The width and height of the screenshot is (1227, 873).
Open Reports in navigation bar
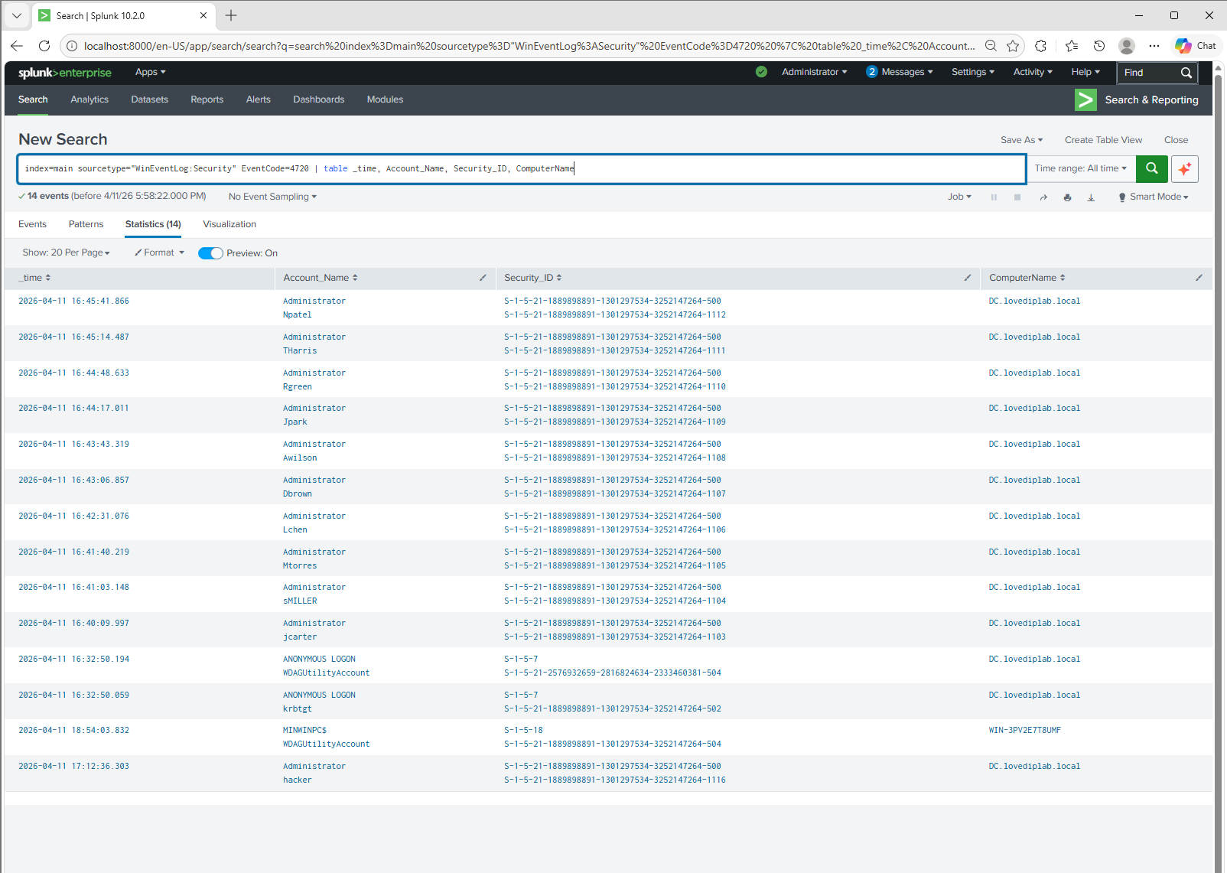click(207, 99)
